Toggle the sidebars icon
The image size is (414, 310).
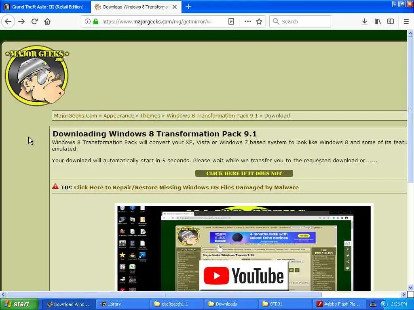pos(391,22)
